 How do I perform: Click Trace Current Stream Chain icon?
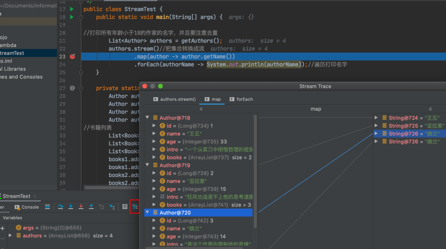pos(135,207)
